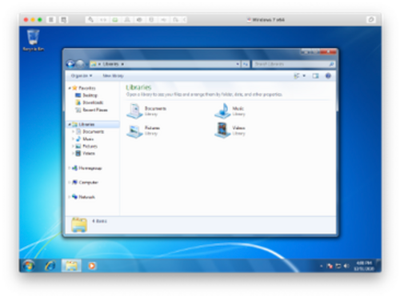
Task: Click Libraries segment in address bar
Action: [x=110, y=64]
